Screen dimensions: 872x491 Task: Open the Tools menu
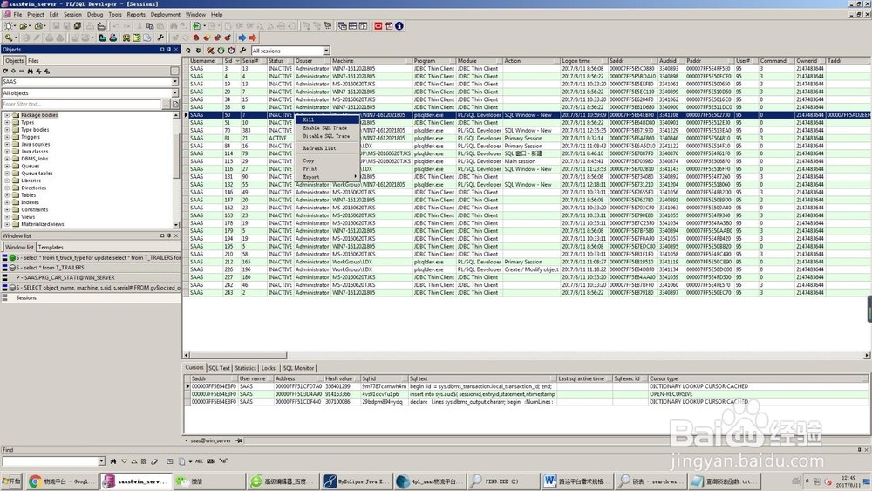pyautogui.click(x=115, y=15)
